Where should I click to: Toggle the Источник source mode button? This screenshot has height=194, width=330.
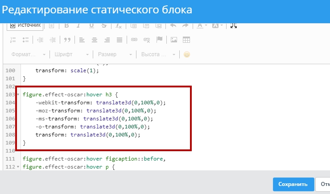coord(25,25)
